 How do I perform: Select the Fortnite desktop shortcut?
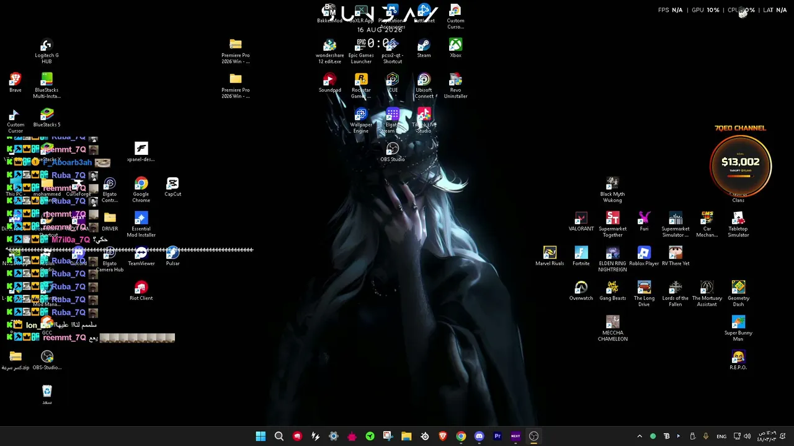pos(581,256)
